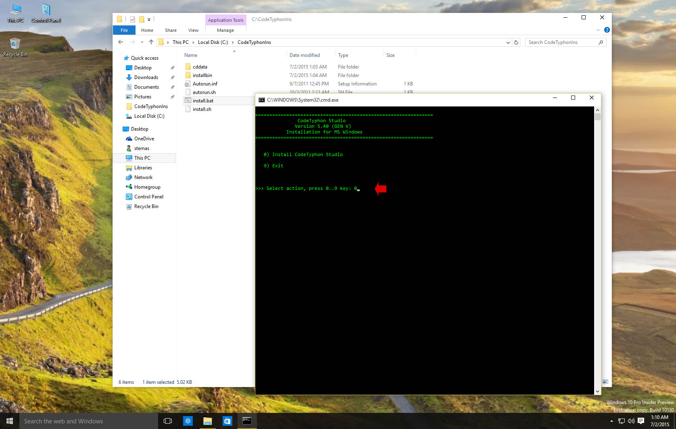Viewport: 676px width, 429px height.
Task: Open Desktop under Quick access
Action: 143,68
